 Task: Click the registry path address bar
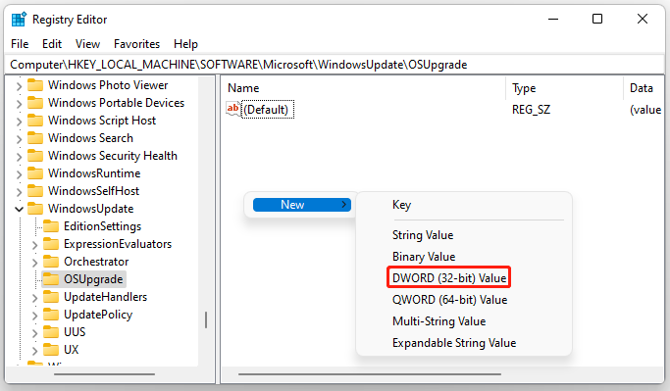point(335,65)
